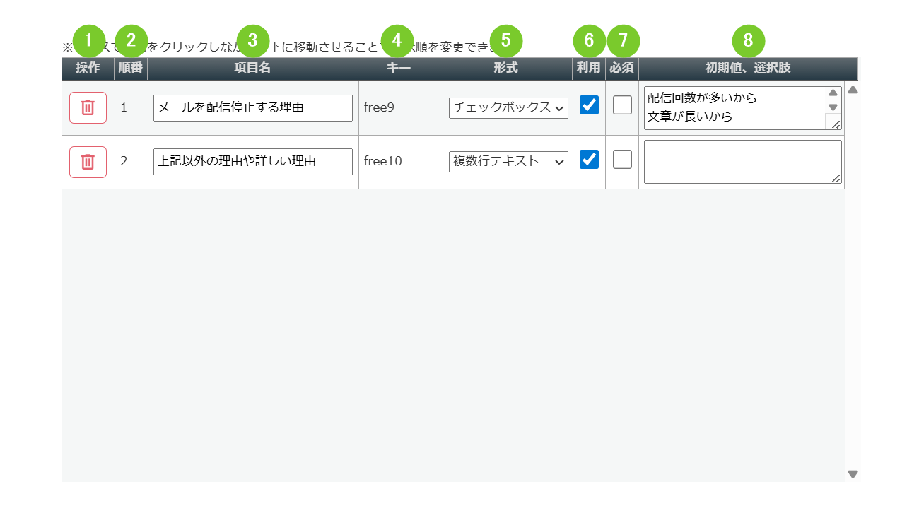Viewport: 919px width, 530px height.
Task: Click the 項目名 column header
Action: 253,69
